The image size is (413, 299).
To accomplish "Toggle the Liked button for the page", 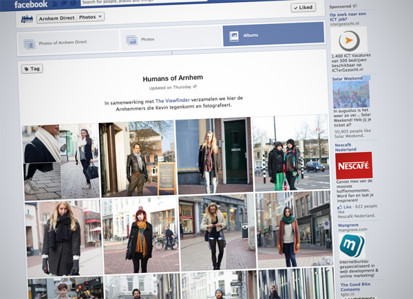I will [303, 8].
